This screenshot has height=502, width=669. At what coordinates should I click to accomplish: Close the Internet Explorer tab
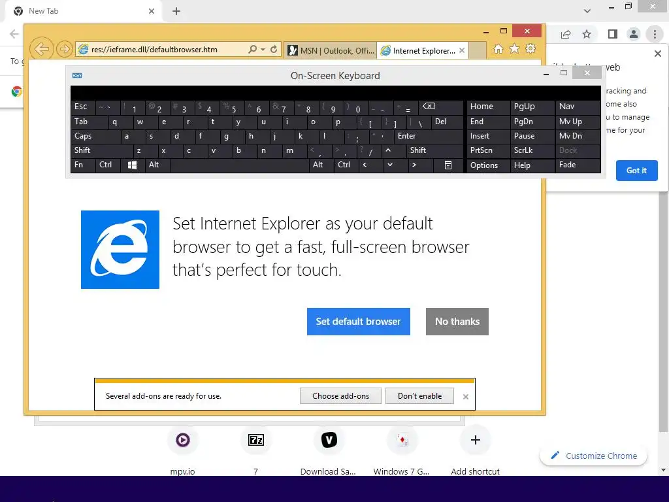coord(462,50)
